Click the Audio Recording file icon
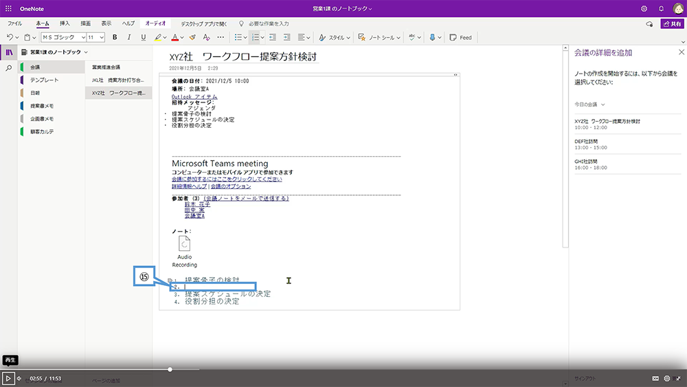 (184, 244)
